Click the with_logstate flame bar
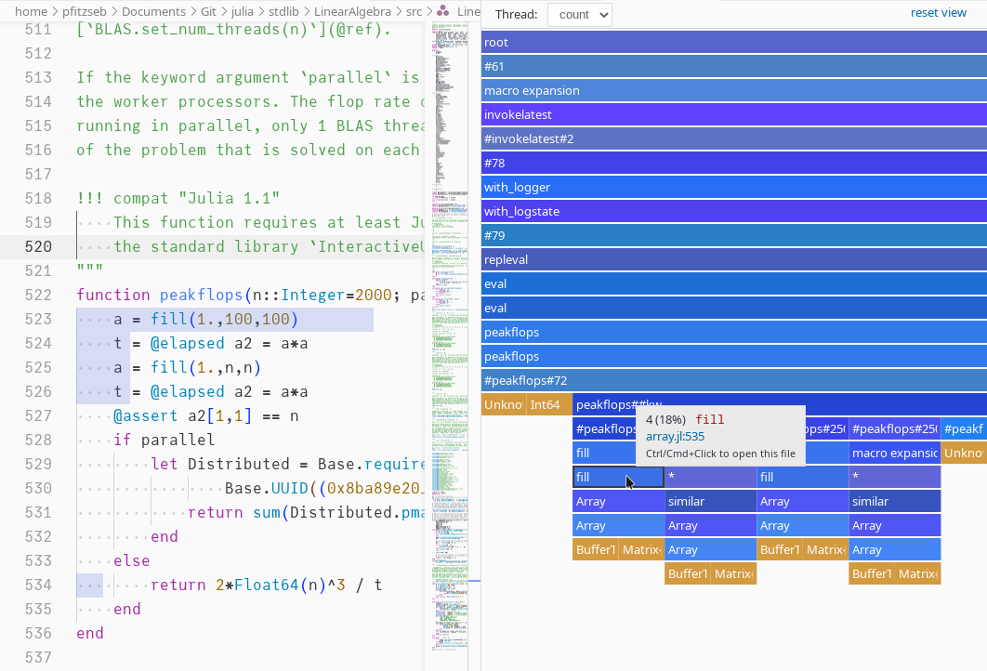 click(734, 212)
